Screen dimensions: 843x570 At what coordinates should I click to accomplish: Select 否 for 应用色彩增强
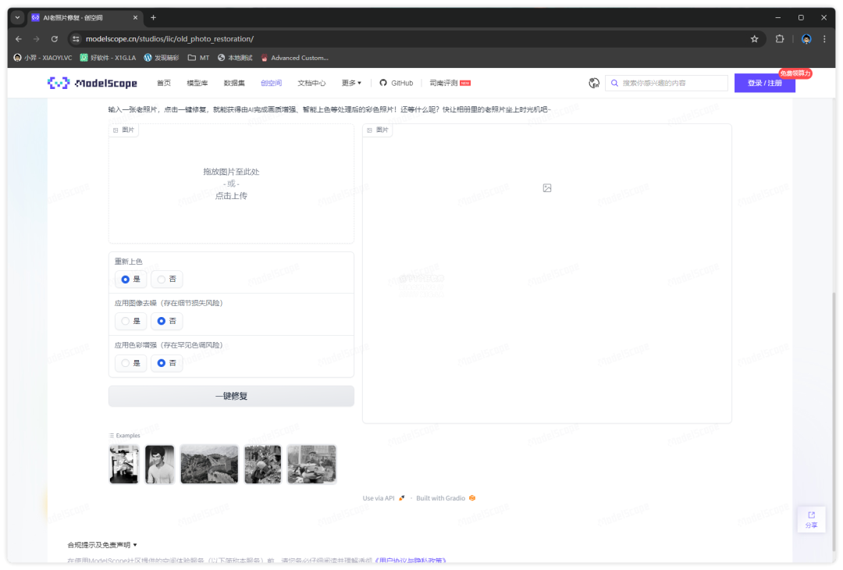pyautogui.click(x=167, y=363)
